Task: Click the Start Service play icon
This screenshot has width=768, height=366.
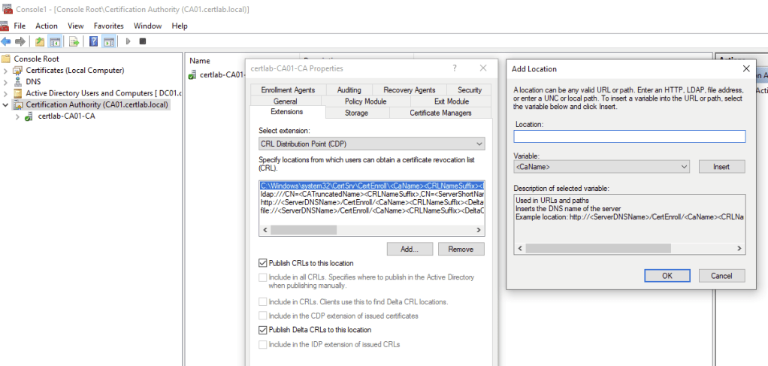Action: (129, 41)
